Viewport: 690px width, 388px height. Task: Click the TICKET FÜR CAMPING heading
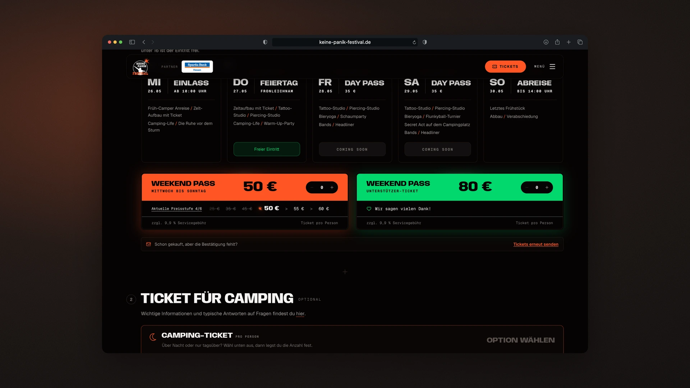click(x=217, y=299)
